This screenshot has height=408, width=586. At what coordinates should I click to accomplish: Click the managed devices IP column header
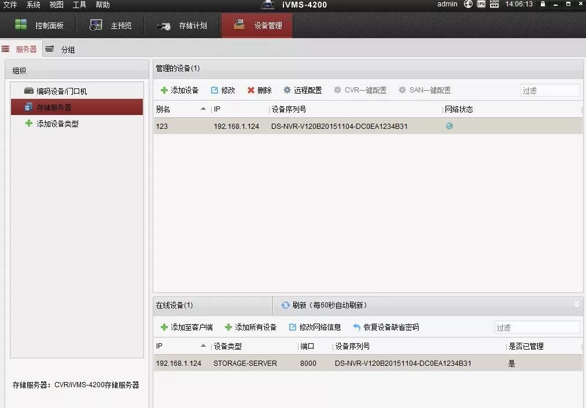(x=239, y=109)
